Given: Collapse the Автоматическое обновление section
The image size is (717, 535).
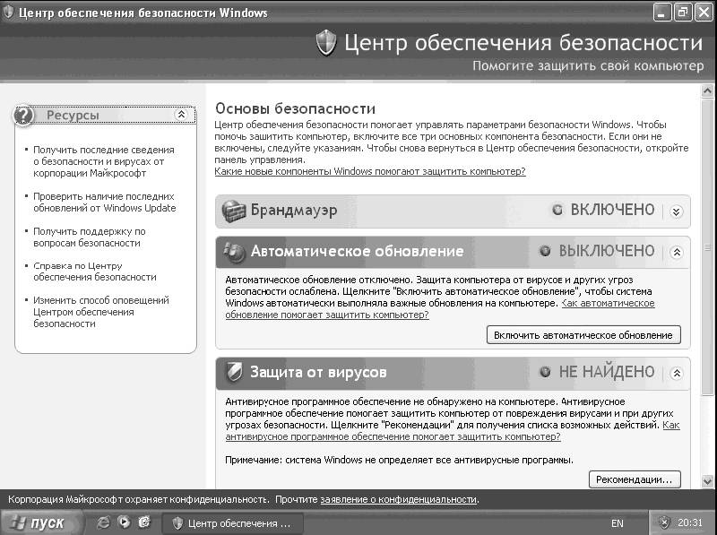Looking at the screenshot, I should (677, 252).
